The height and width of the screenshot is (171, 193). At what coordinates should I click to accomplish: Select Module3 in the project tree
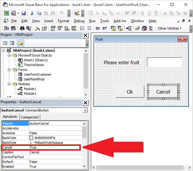coord(30,94)
